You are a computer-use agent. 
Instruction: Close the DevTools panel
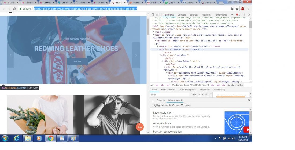[249, 15]
